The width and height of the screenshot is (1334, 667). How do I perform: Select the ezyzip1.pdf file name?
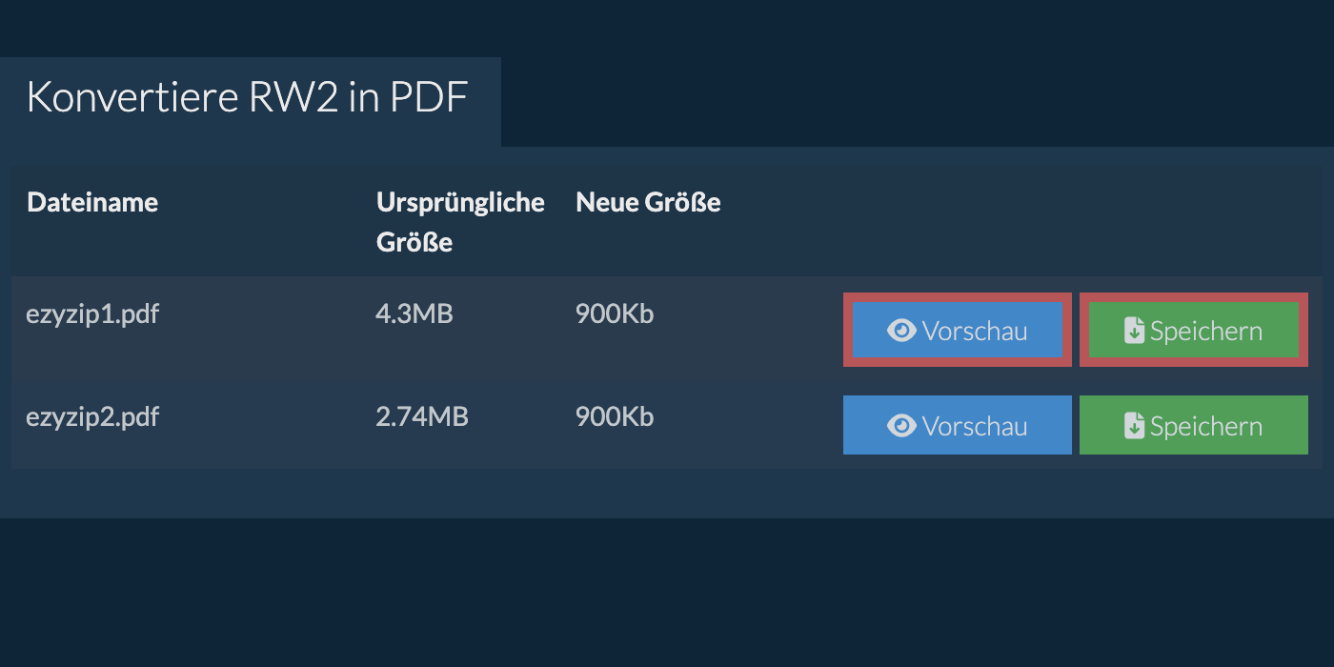pyautogui.click(x=92, y=313)
